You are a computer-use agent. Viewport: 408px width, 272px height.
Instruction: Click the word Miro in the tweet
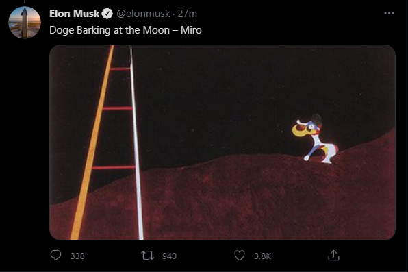click(191, 30)
